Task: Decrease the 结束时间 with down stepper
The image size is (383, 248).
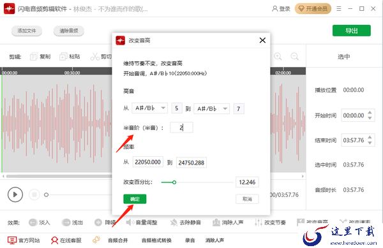Action: tap(370, 143)
